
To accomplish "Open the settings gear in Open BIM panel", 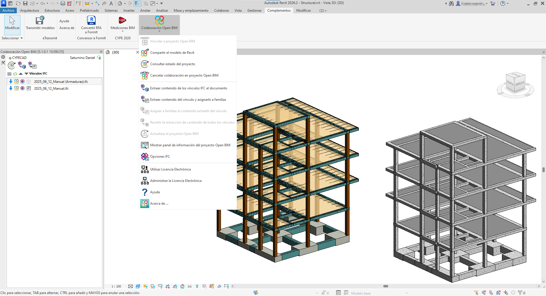I will click(3, 57).
